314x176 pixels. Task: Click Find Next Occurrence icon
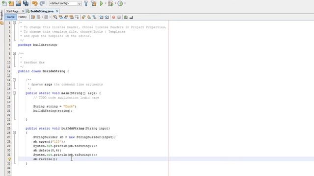click(x=66, y=18)
